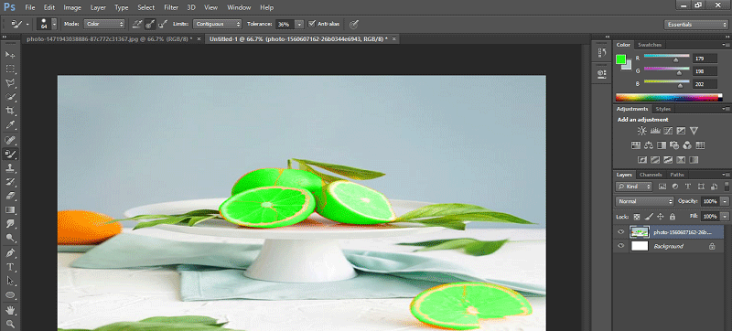Add a Black & White adjustment
This screenshot has width=732, height=331.
point(661,145)
